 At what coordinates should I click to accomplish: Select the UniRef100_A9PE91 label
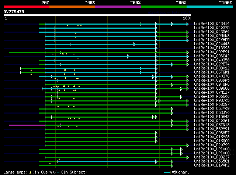(x=212, y=52)
